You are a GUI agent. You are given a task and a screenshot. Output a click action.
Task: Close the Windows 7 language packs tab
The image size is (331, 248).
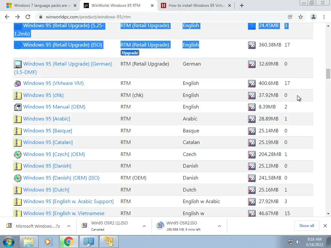click(x=75, y=5)
